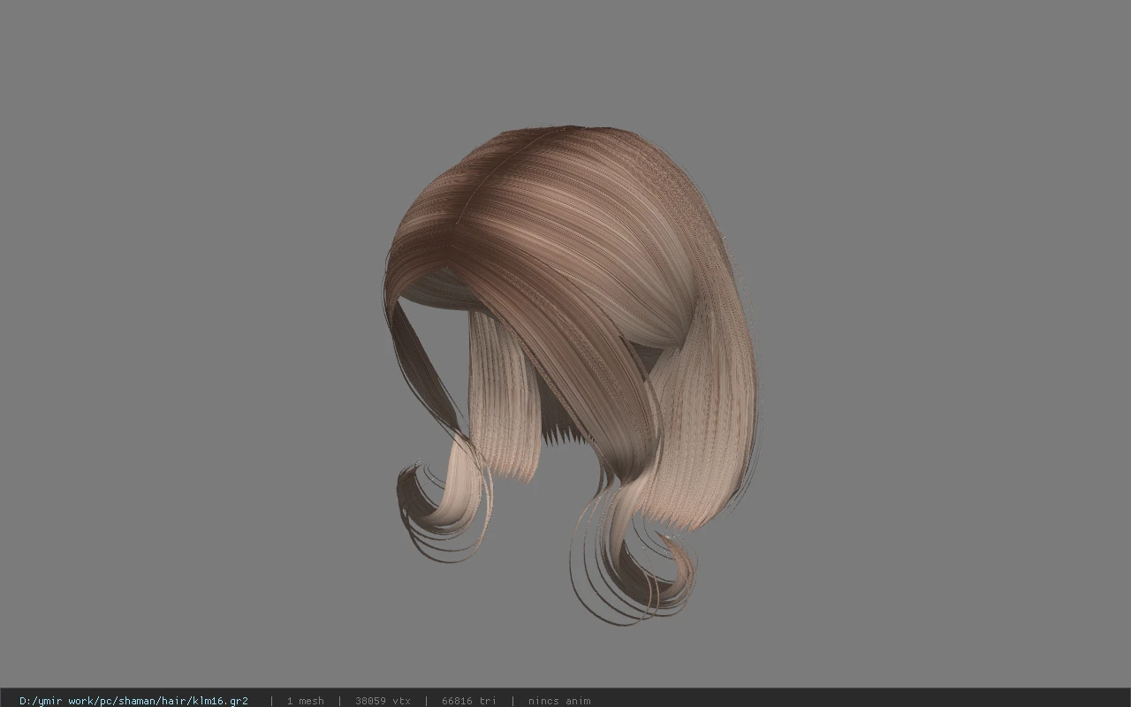Click the 'nincs anim' status text
The height and width of the screenshot is (707, 1131).
[559, 701]
